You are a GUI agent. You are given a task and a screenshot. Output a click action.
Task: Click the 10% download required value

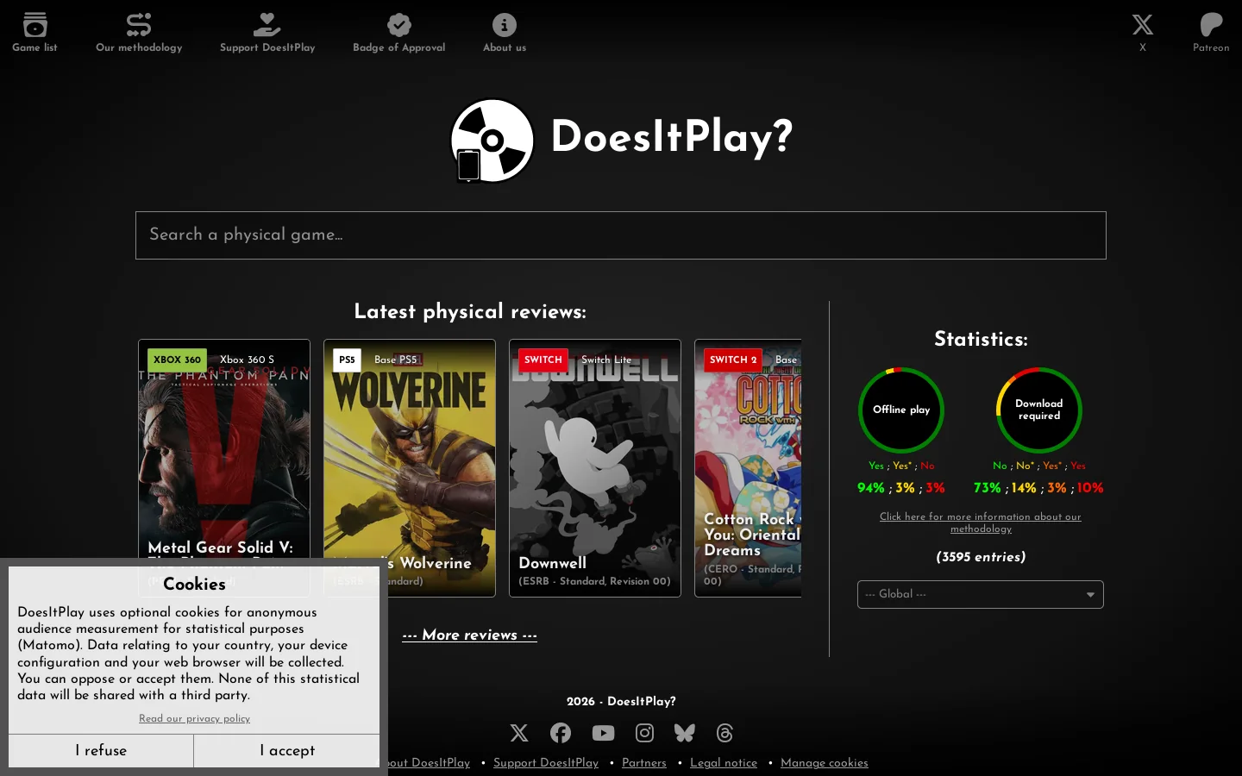[x=1090, y=488]
